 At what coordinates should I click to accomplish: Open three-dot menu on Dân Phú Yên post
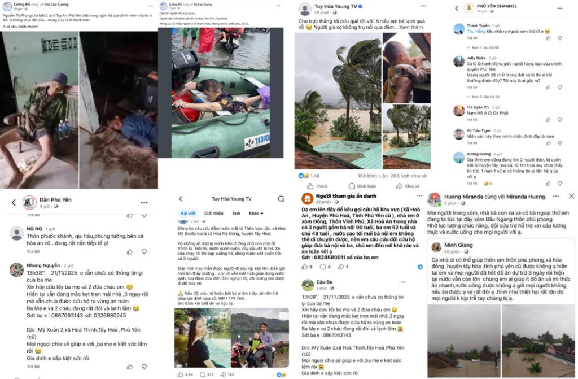click(x=144, y=203)
